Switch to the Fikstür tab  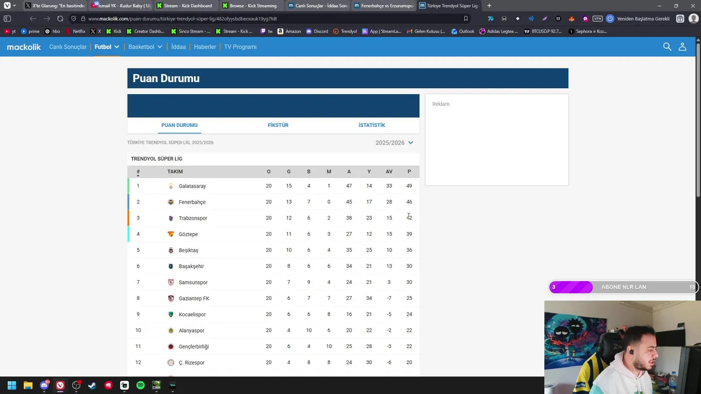click(x=278, y=125)
